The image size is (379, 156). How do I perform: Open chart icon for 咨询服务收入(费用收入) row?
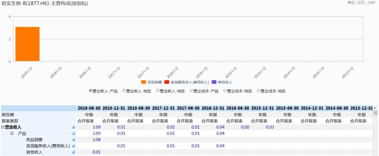pos(73,146)
